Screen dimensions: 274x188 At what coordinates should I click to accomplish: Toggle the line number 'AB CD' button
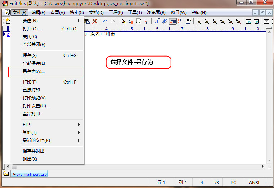[x=181, y=21]
